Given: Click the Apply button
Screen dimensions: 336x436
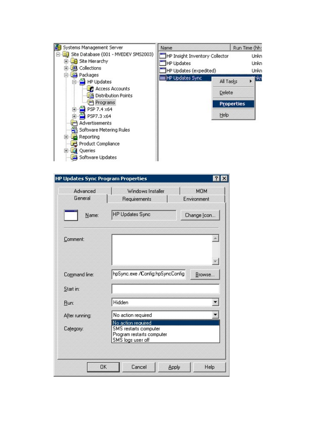Looking at the screenshot, I should pos(174,367).
